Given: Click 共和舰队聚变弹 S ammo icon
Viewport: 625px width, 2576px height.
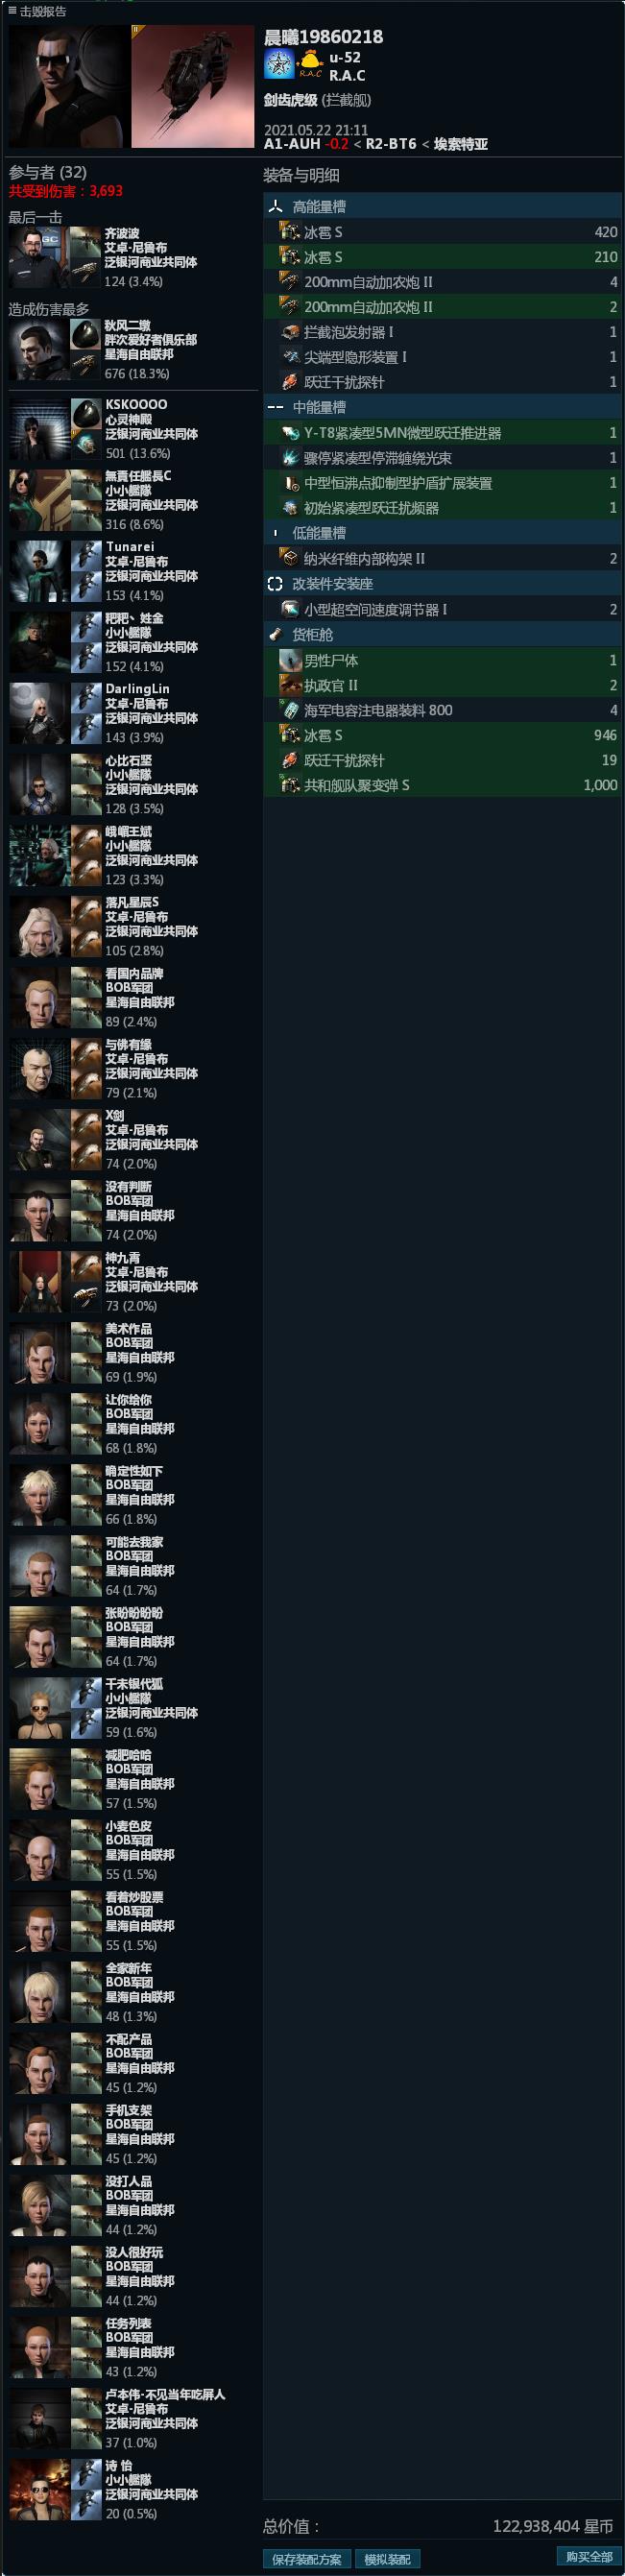Looking at the screenshot, I should (x=290, y=785).
